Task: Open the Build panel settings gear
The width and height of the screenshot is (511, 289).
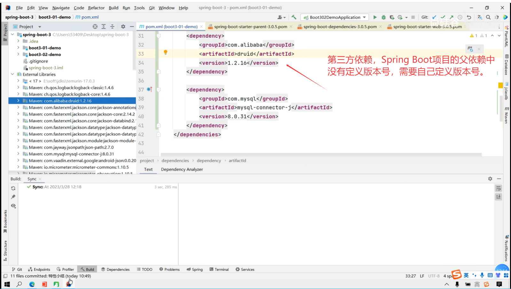Action: (x=490, y=179)
